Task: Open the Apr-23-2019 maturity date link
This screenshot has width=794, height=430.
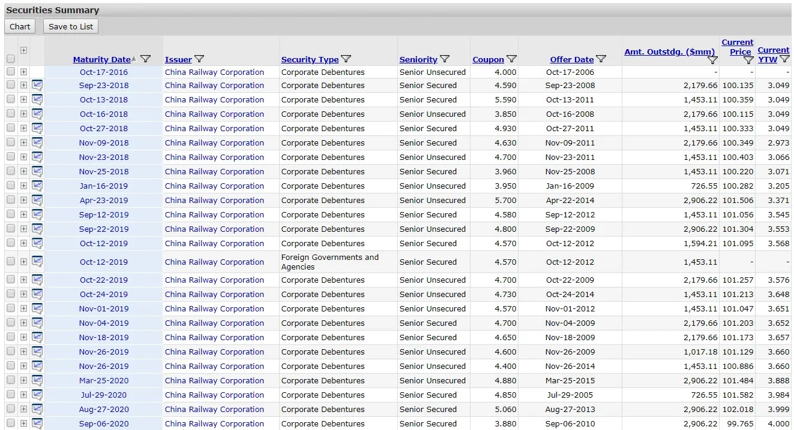Action: [x=104, y=200]
